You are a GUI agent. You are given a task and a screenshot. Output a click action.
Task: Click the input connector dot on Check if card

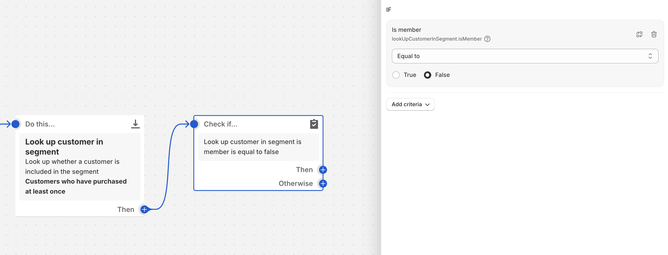(x=194, y=124)
